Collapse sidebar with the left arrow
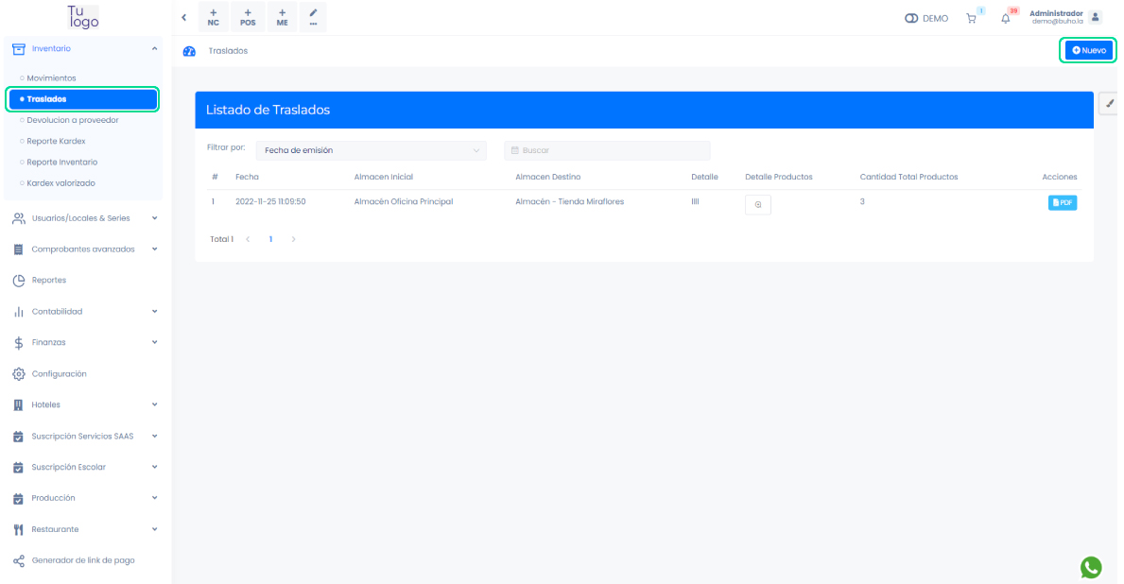Screen dimensions: 1124x584 point(183,18)
